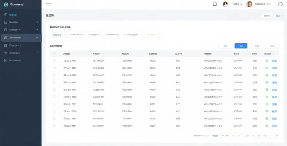Open the dropdown chevron next to first avatar
Viewport: 287px width, 146px height.
241,5
